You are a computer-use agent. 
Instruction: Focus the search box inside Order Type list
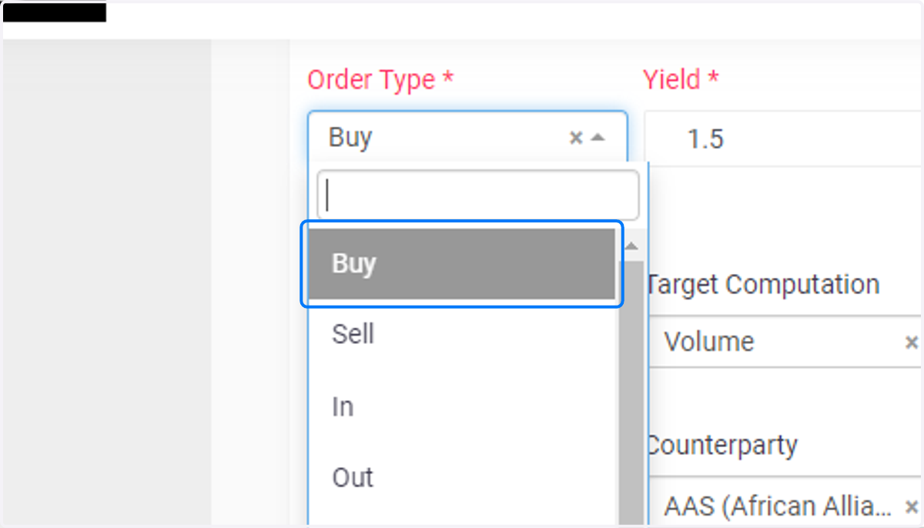click(x=478, y=195)
